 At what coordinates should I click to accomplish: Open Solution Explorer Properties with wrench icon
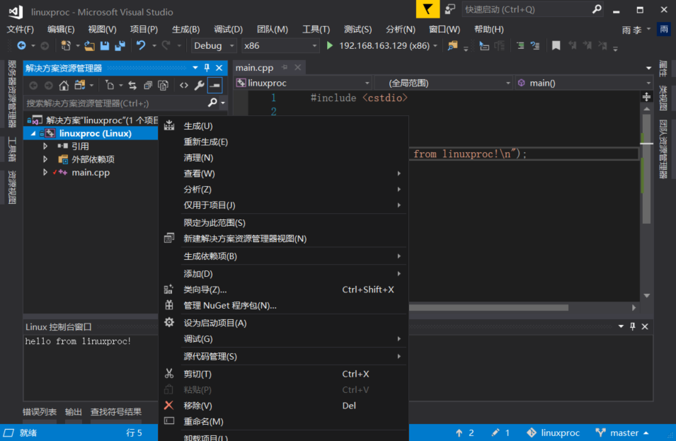(x=200, y=85)
